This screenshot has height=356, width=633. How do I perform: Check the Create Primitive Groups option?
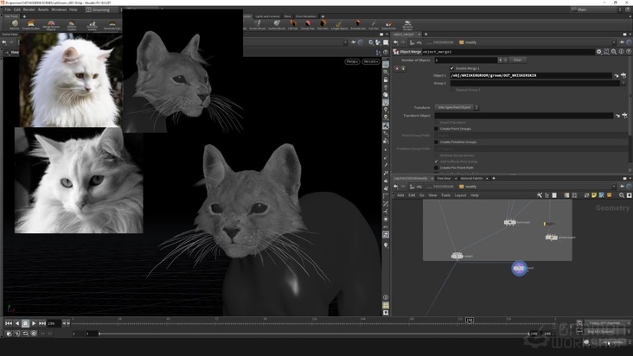(436, 142)
